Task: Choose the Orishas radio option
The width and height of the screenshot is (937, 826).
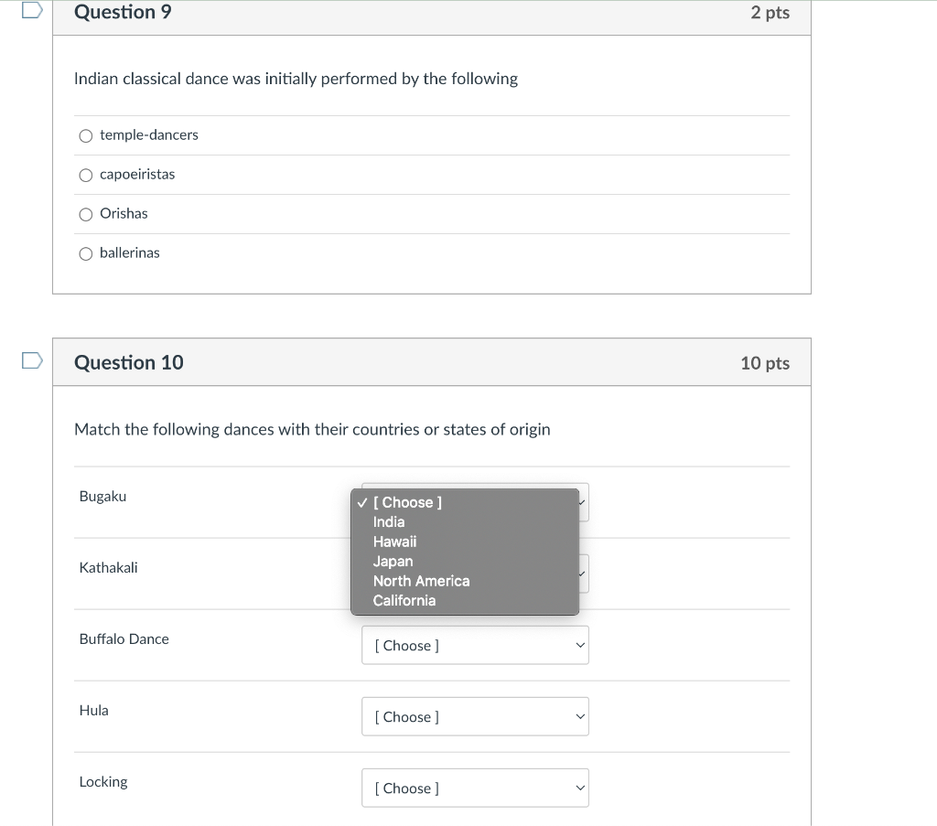Action: [86, 215]
